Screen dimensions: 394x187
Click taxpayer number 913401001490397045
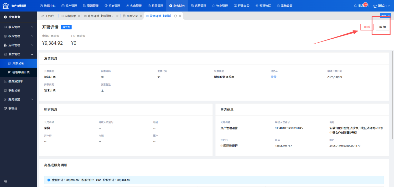[289, 128]
